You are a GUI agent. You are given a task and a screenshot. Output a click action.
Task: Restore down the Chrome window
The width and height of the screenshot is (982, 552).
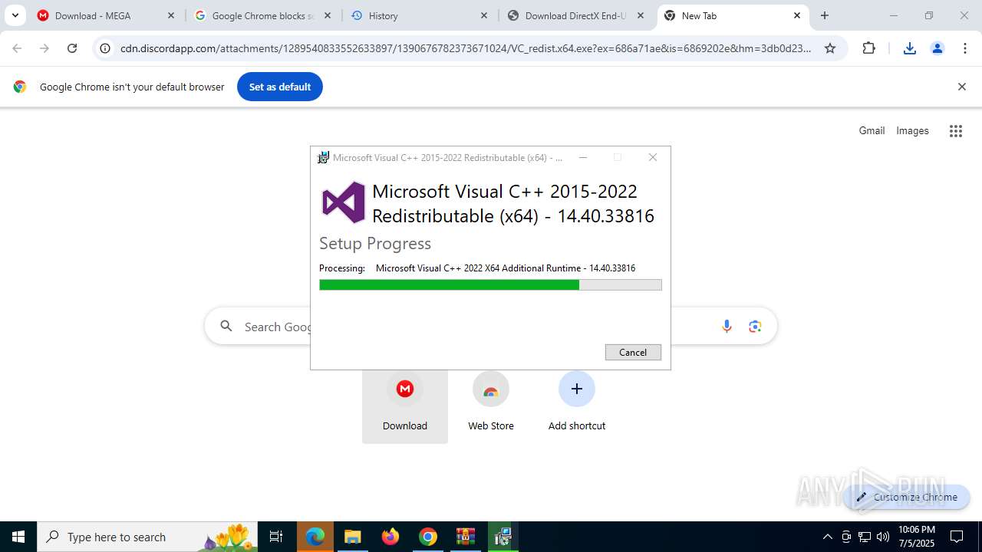[x=928, y=15]
